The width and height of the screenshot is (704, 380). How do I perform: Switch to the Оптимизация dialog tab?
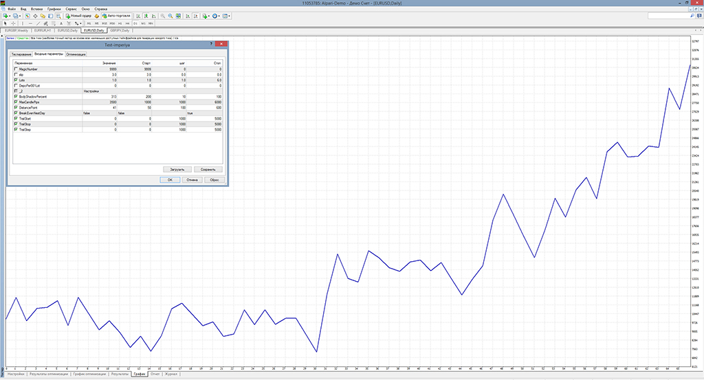(76, 54)
